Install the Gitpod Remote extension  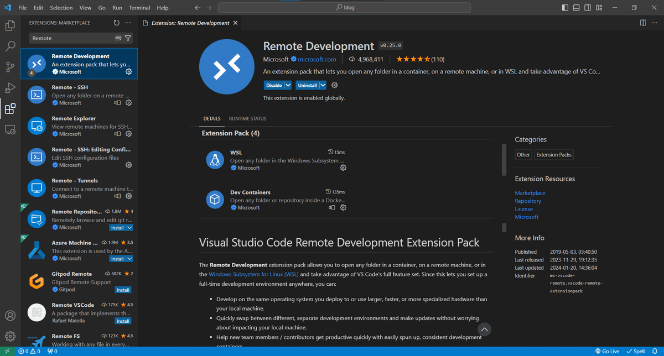point(123,290)
